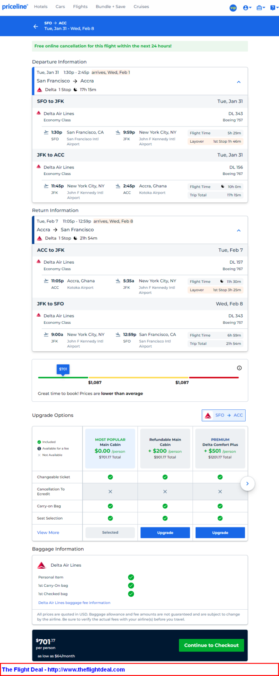279x676 pixels.
Task: Open the Flights tab
Action: click(x=80, y=7)
